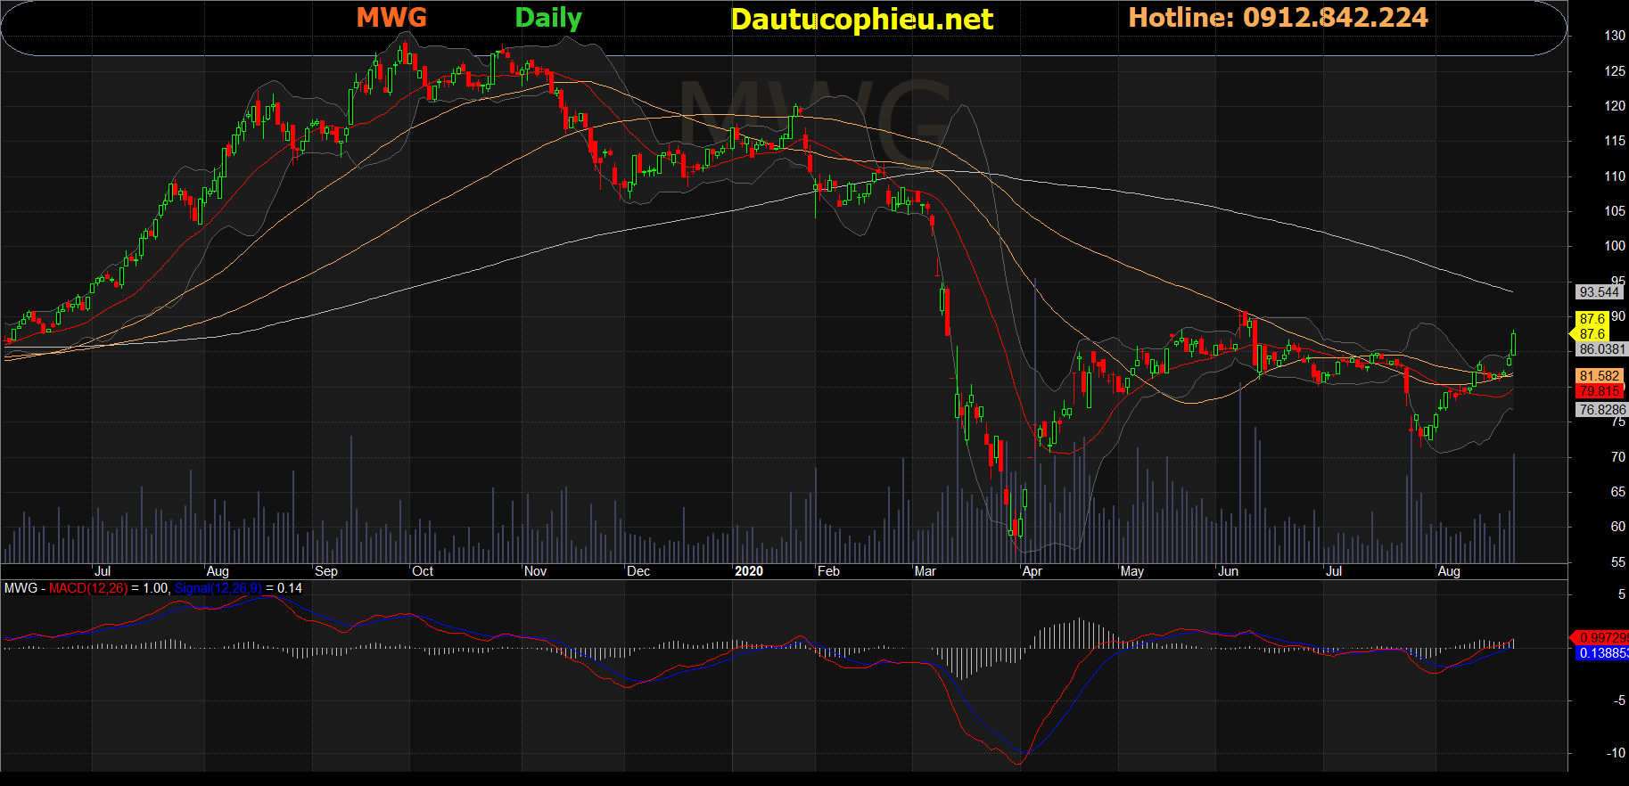Click the Signal(12,26,9) legend text
This screenshot has width=1629, height=786.
218,588
